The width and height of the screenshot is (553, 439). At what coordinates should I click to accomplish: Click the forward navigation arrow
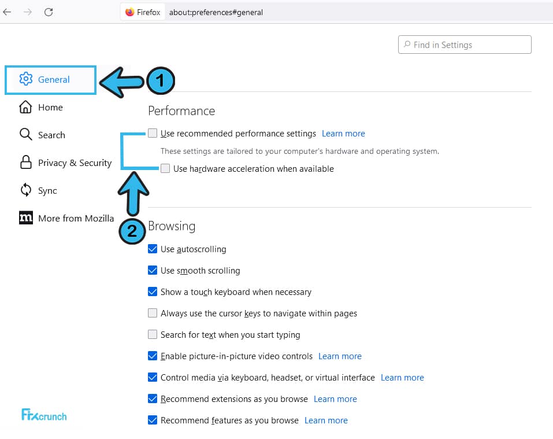[28, 12]
